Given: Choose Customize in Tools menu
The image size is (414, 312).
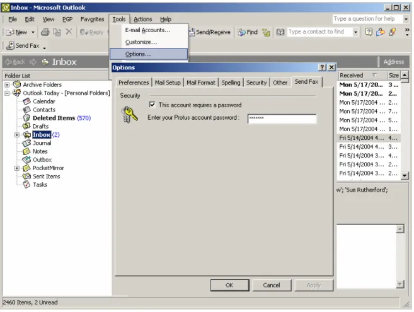Looking at the screenshot, I should [148, 42].
